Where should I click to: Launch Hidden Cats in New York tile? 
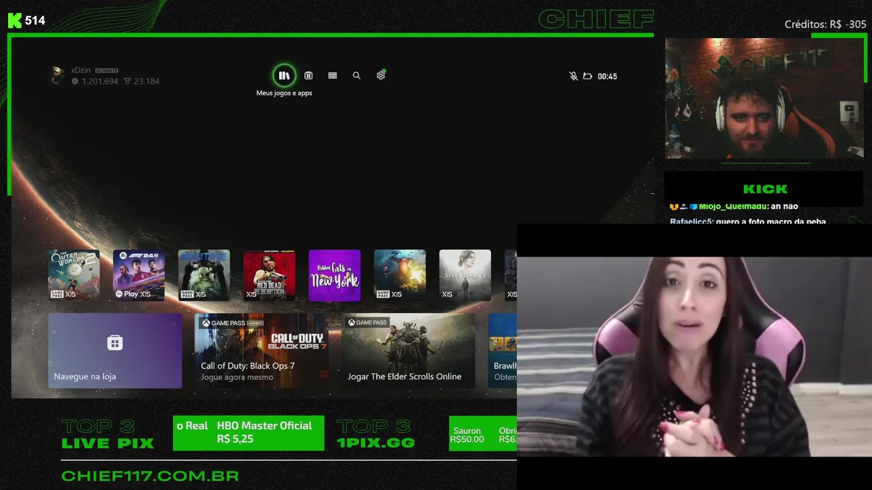pyautogui.click(x=334, y=275)
